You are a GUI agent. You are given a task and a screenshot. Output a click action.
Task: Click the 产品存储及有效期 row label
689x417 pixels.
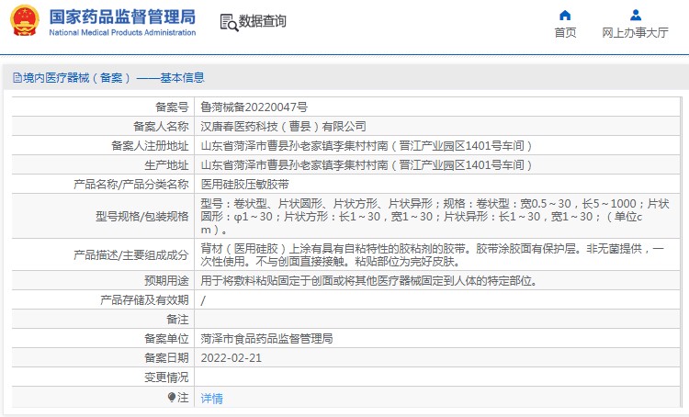144,300
